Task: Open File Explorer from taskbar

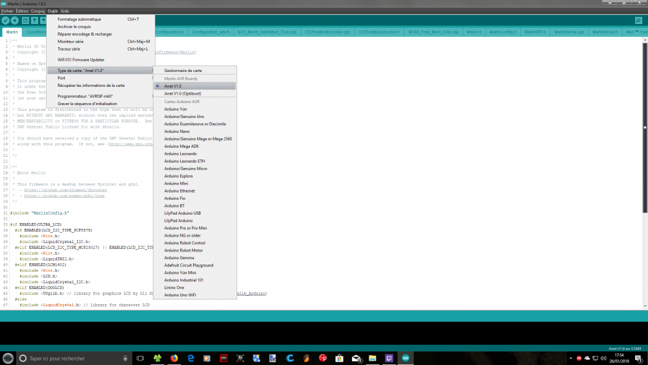Action: (x=373, y=359)
